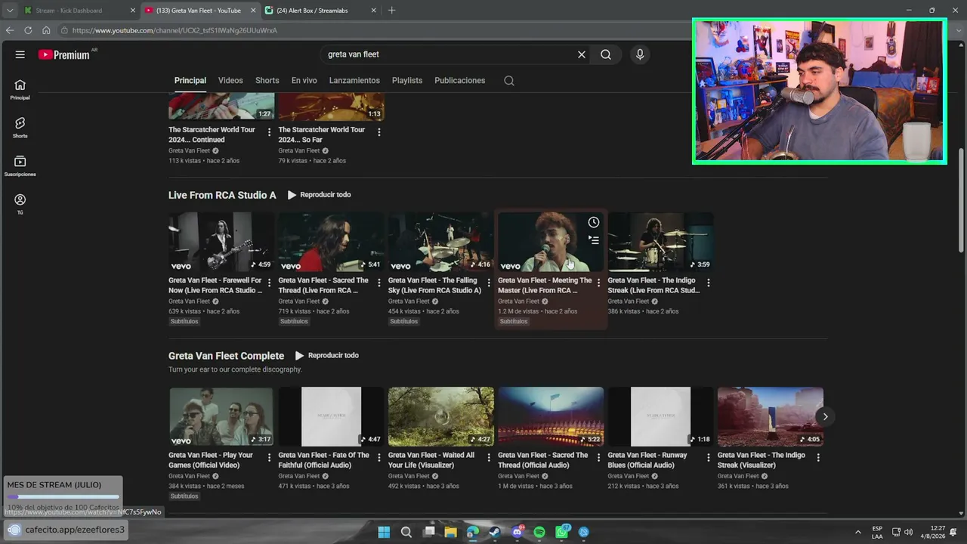967x544 pixels.
Task: Open options for Runway Blues video
Action: click(708, 458)
